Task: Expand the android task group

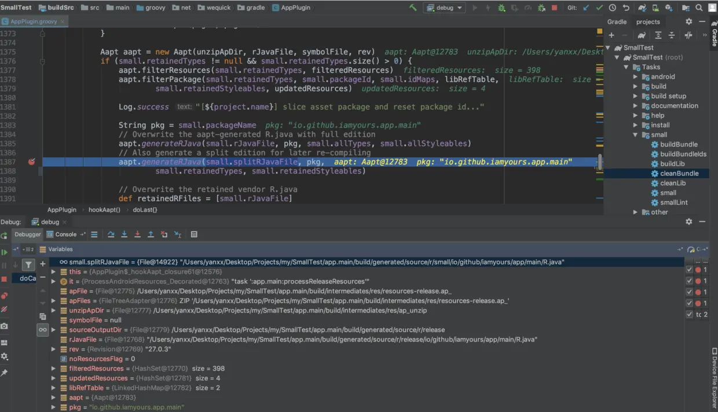Action: click(x=635, y=76)
